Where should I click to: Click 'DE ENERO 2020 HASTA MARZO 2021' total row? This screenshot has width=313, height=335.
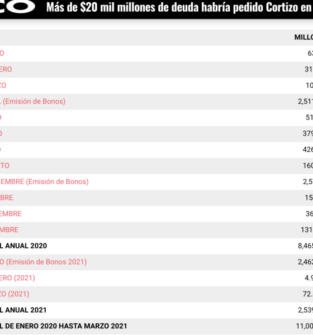coord(156,326)
